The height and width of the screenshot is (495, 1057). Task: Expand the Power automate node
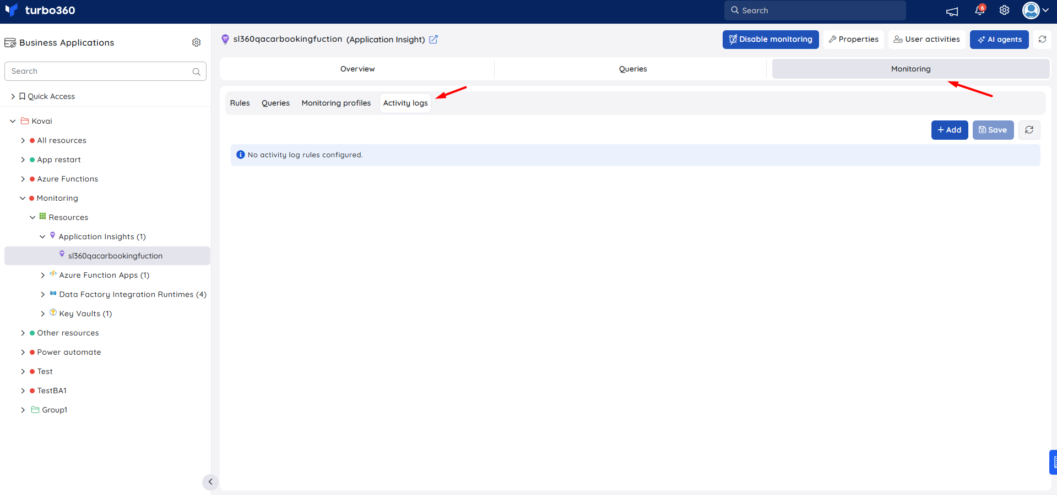coord(23,353)
